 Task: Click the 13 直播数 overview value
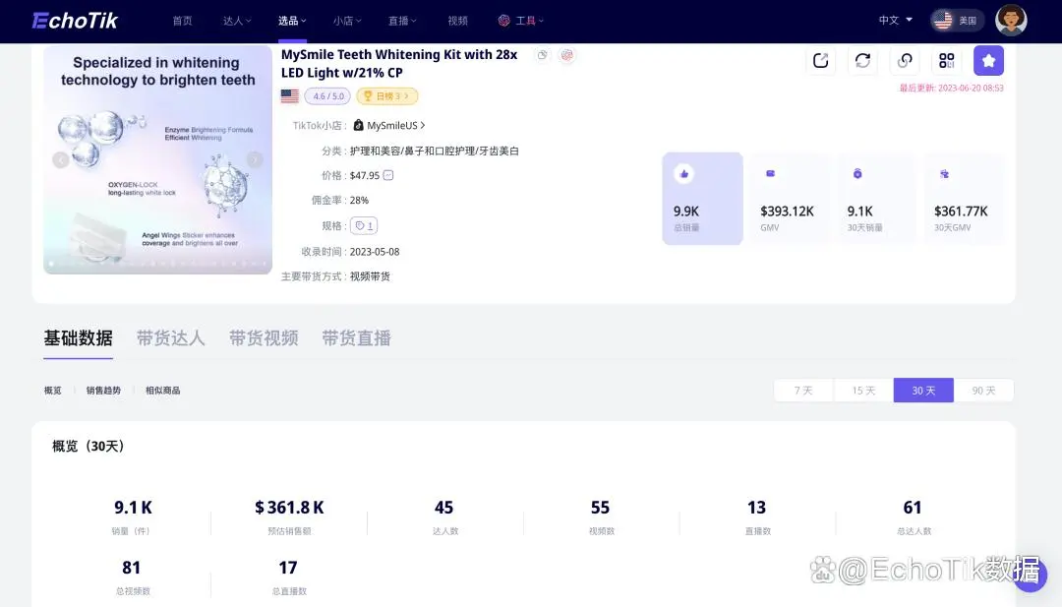756,508
